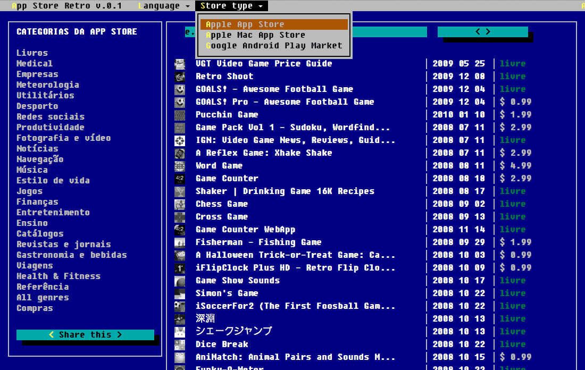Open the Viagens category
Screen dimensions: 585x370
click(35, 266)
